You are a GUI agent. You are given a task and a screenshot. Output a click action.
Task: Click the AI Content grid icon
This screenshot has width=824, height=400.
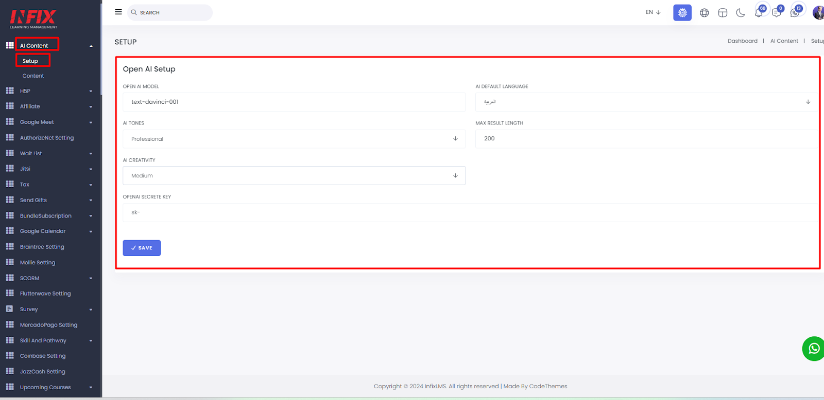pyautogui.click(x=10, y=45)
